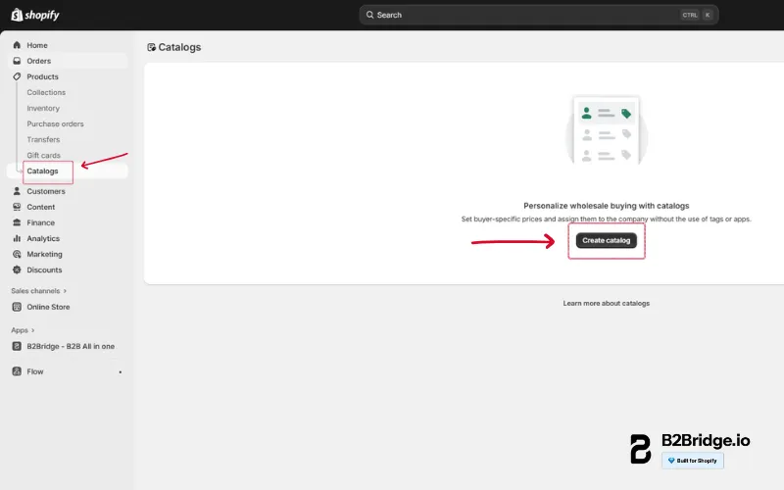784x490 pixels.
Task: Open Marketing in sidebar
Action: click(44, 254)
